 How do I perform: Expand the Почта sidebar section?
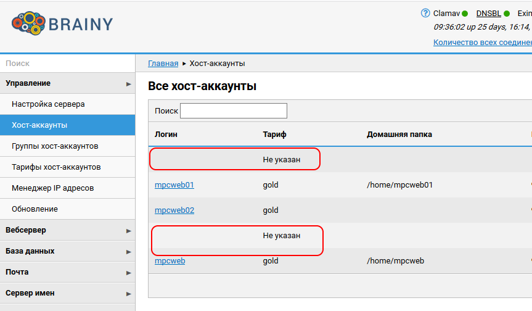[x=67, y=272]
